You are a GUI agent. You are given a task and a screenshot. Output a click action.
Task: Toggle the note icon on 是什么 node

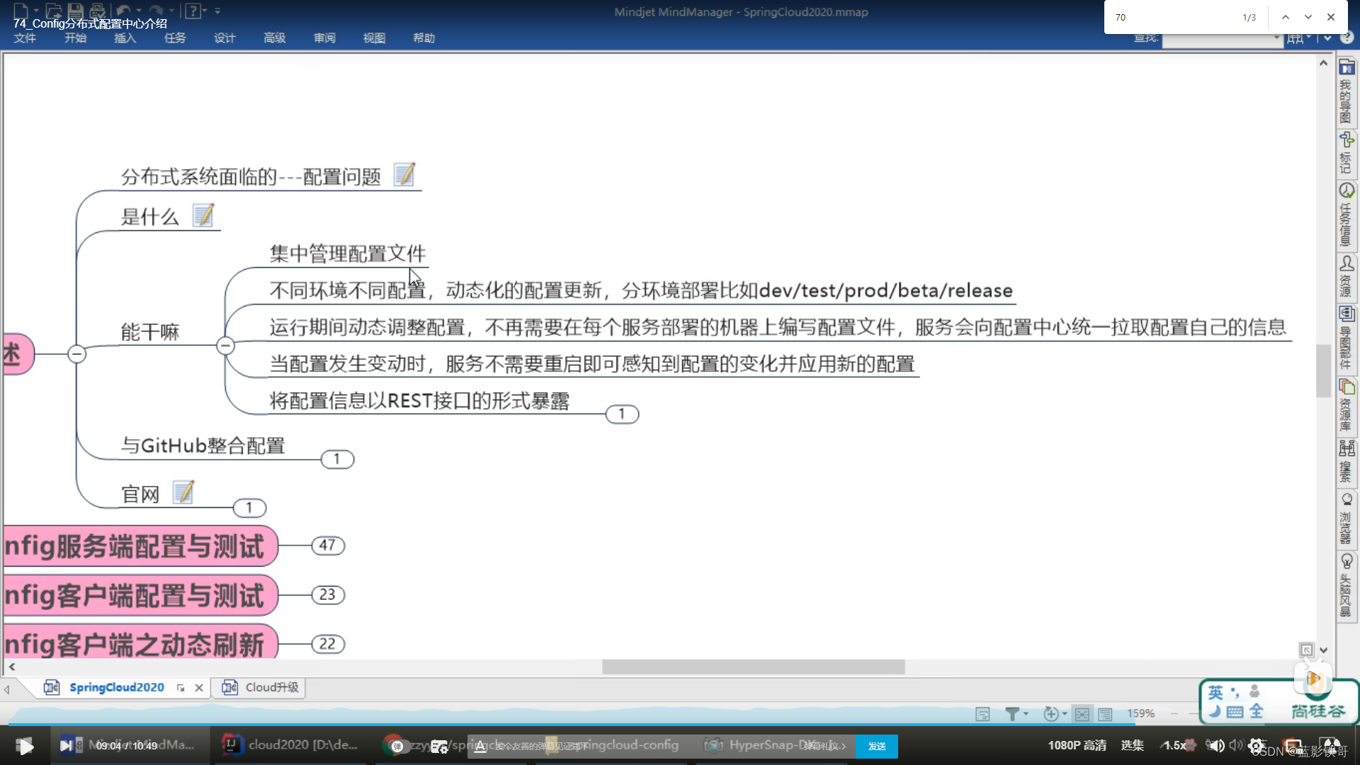(x=203, y=213)
